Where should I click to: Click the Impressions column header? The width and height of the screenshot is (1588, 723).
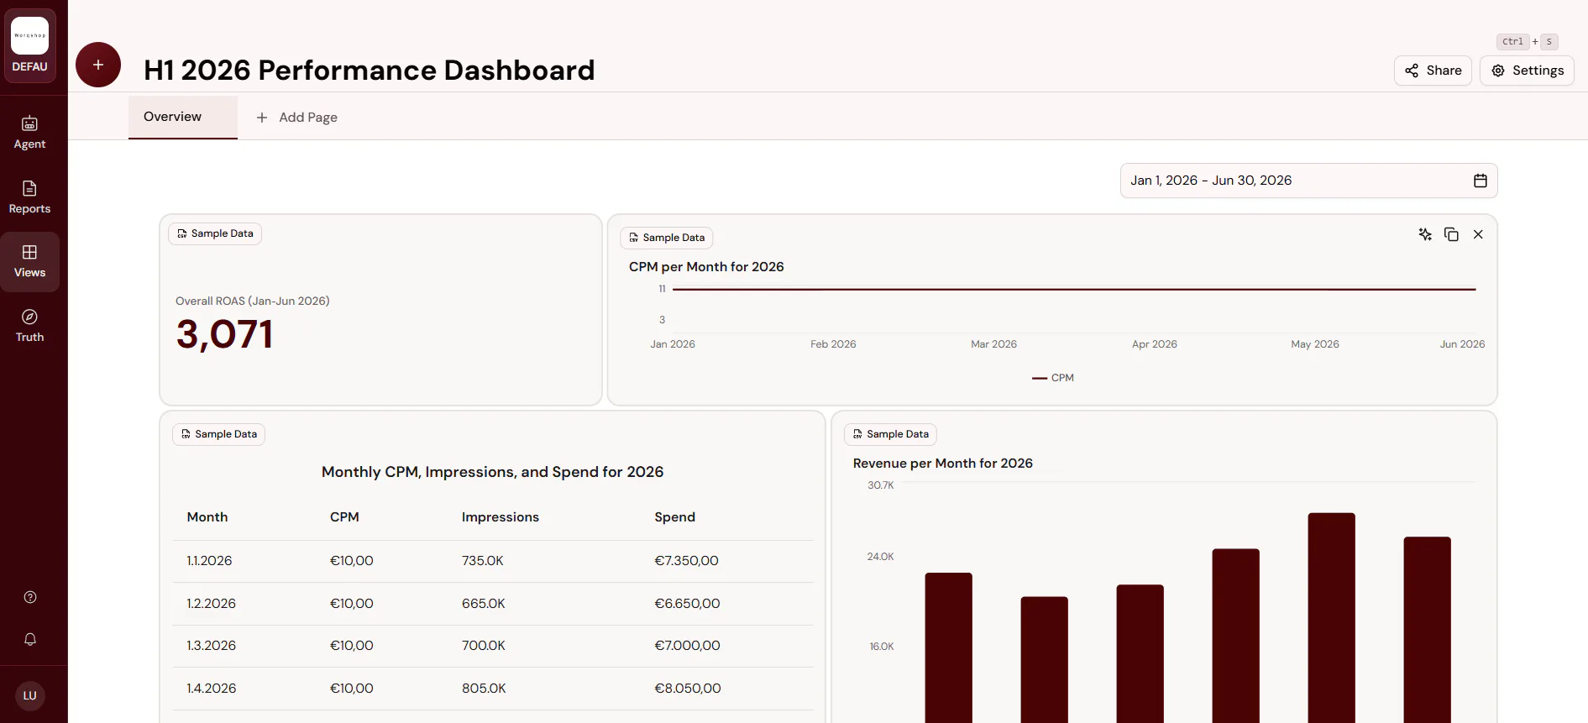501,517
